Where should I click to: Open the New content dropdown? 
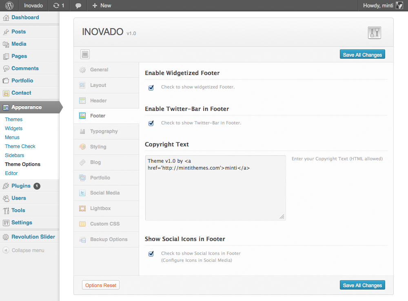(102, 6)
